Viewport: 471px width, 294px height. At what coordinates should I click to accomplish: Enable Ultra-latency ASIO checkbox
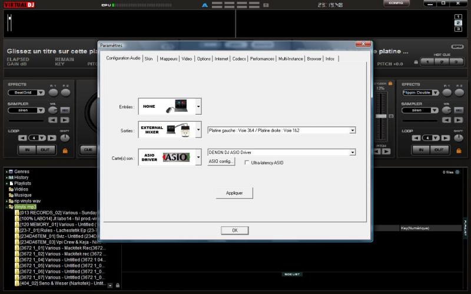point(247,163)
